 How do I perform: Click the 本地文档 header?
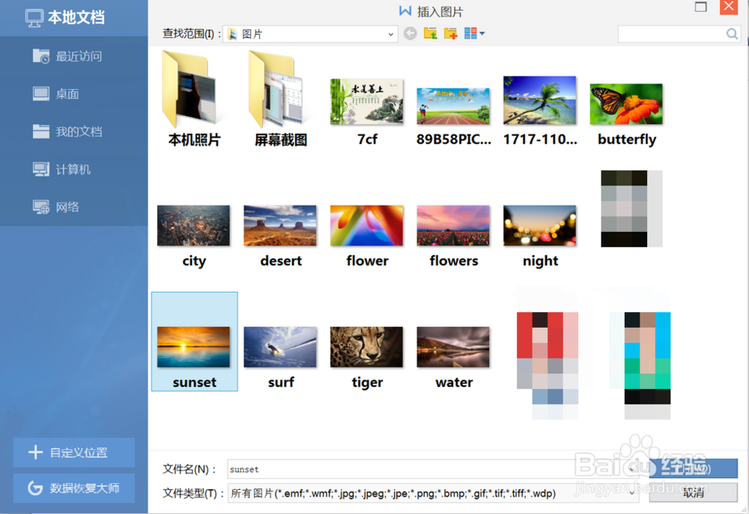pos(65,18)
